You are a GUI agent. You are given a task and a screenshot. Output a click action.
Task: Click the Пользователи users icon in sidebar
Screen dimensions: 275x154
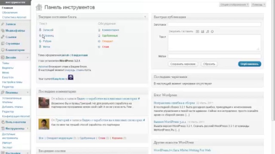pos(3,122)
